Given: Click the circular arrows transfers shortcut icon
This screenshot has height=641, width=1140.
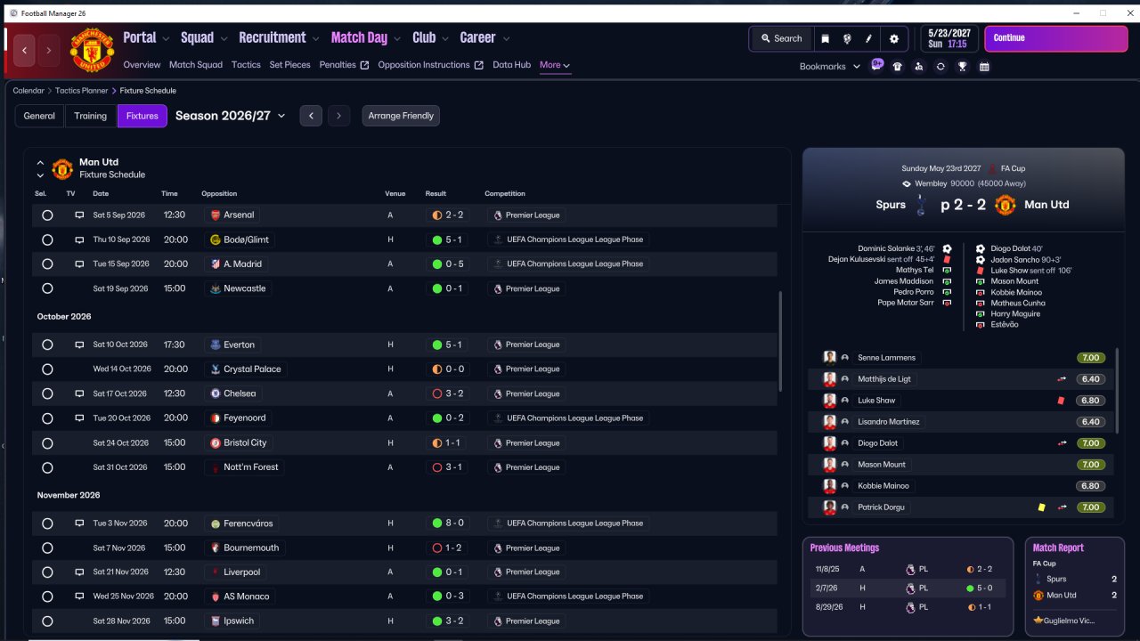Looking at the screenshot, I should tap(940, 67).
